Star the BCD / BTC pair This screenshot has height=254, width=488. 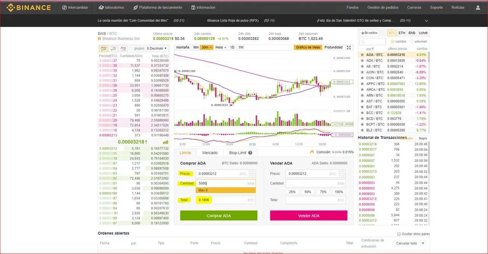coord(363,118)
